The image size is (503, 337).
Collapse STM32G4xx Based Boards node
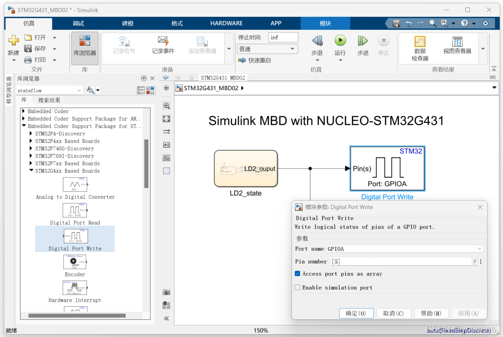[31, 171]
